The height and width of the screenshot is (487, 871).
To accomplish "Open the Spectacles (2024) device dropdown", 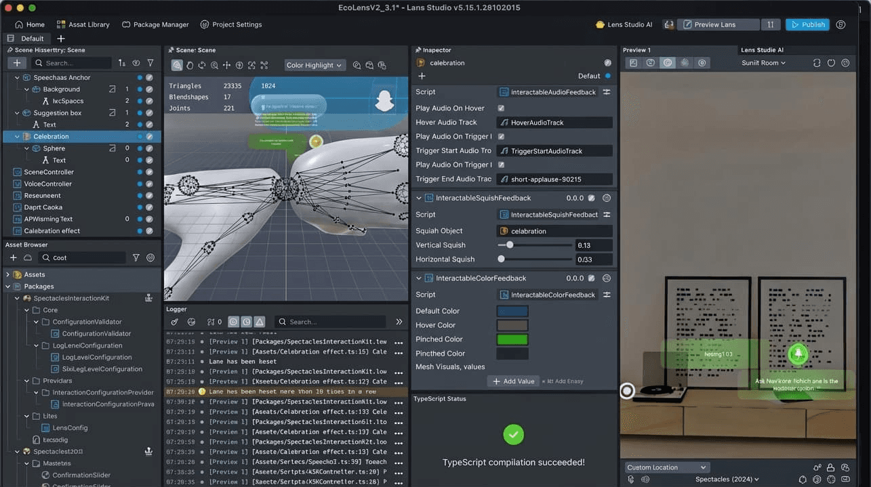I will [727, 479].
